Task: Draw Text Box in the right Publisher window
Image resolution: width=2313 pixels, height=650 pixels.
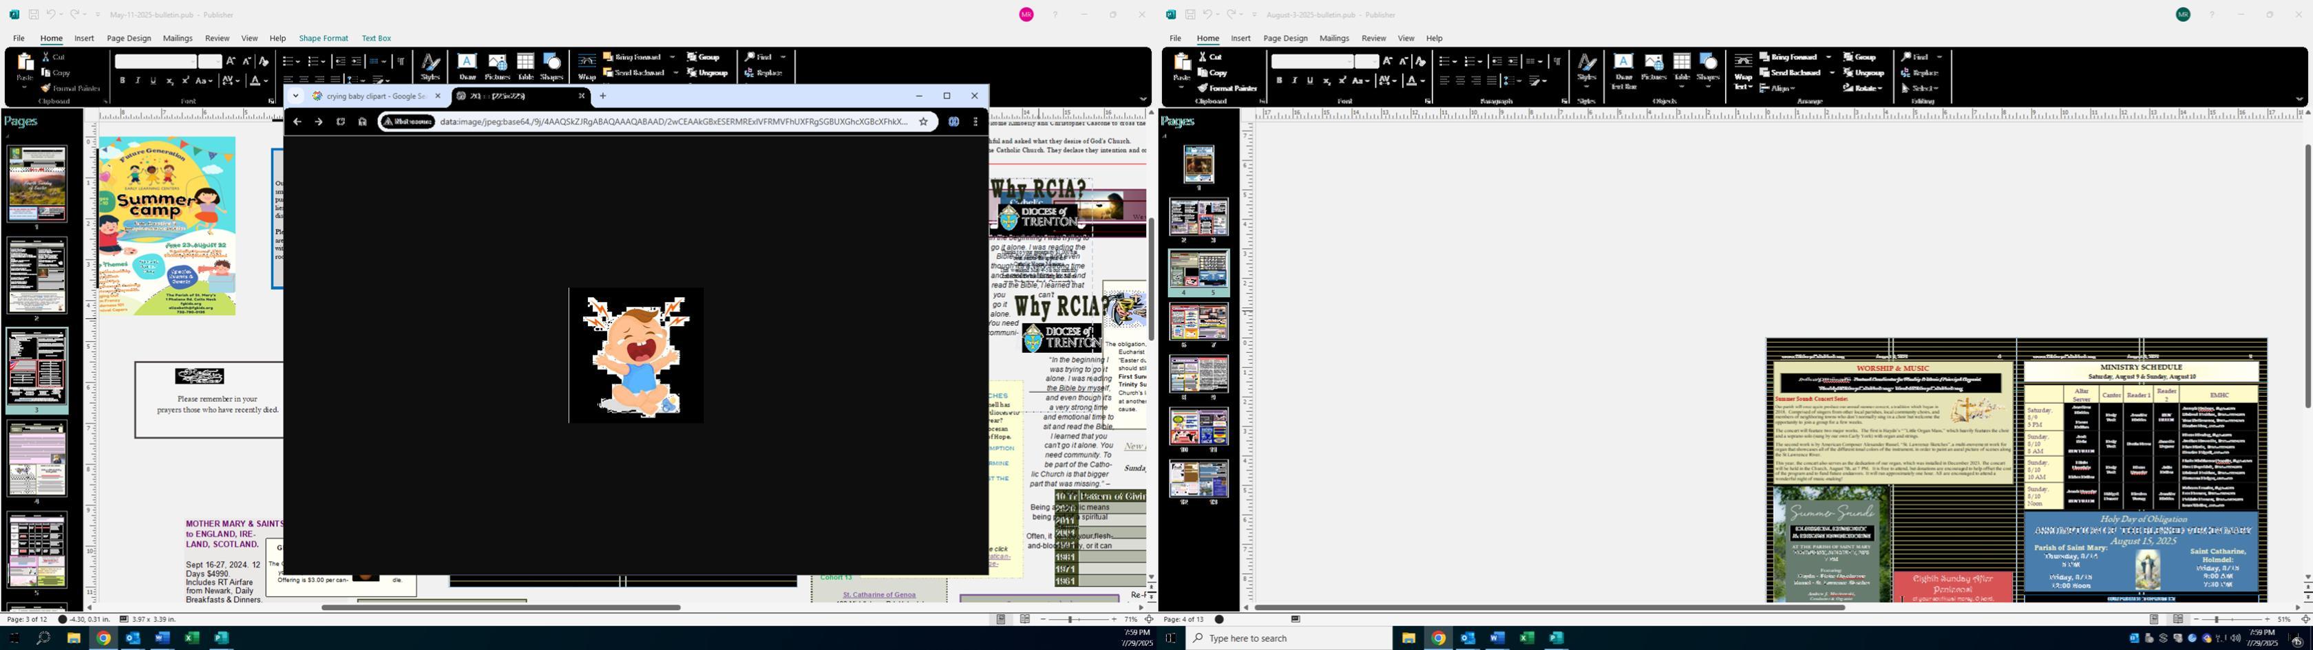Action: point(1623,70)
